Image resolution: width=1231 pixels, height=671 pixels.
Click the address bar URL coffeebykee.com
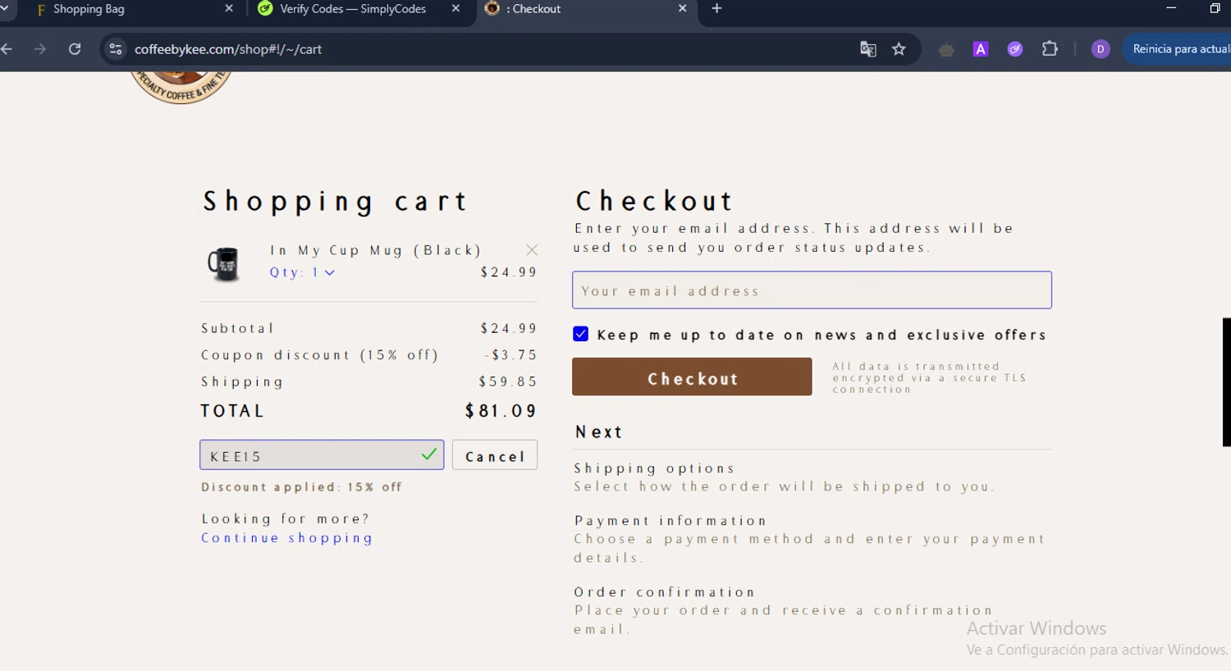pyautogui.click(x=228, y=49)
